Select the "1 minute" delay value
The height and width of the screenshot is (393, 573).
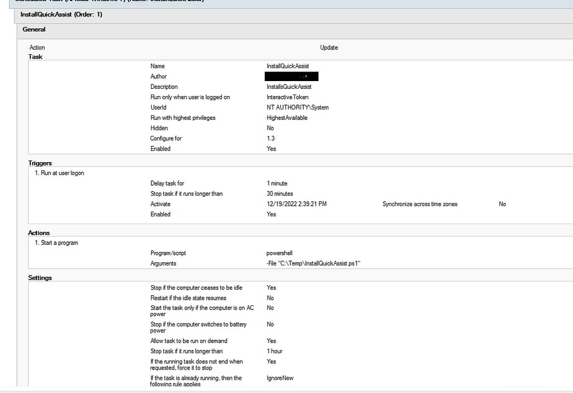point(277,183)
